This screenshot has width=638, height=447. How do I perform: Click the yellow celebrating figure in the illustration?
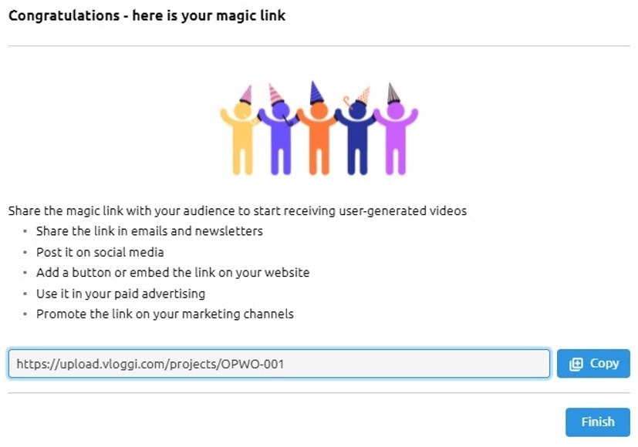239,139
